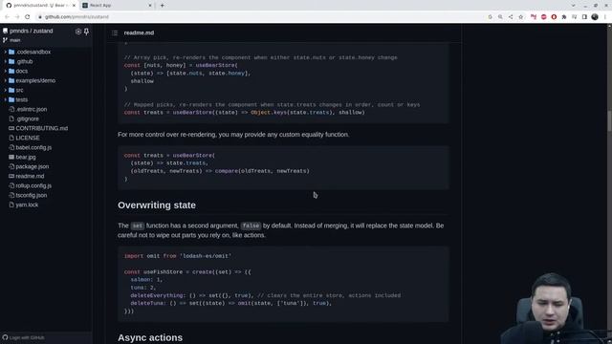Click the readme.md file header title

pos(139,32)
